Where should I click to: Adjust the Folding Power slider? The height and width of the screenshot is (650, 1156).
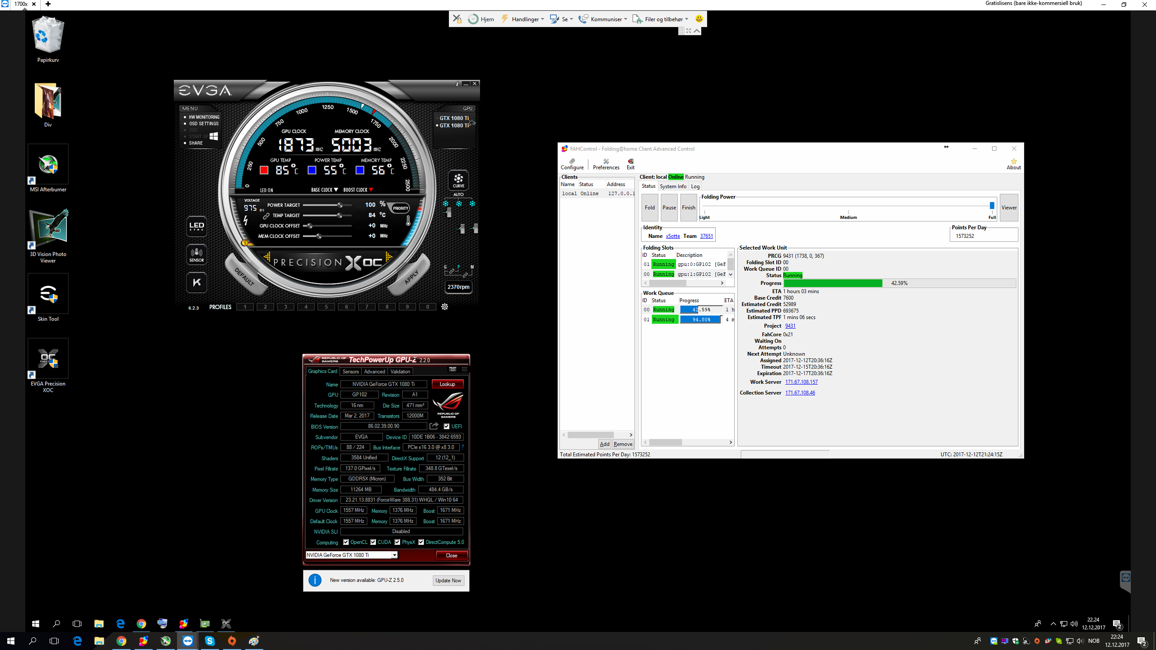click(992, 206)
